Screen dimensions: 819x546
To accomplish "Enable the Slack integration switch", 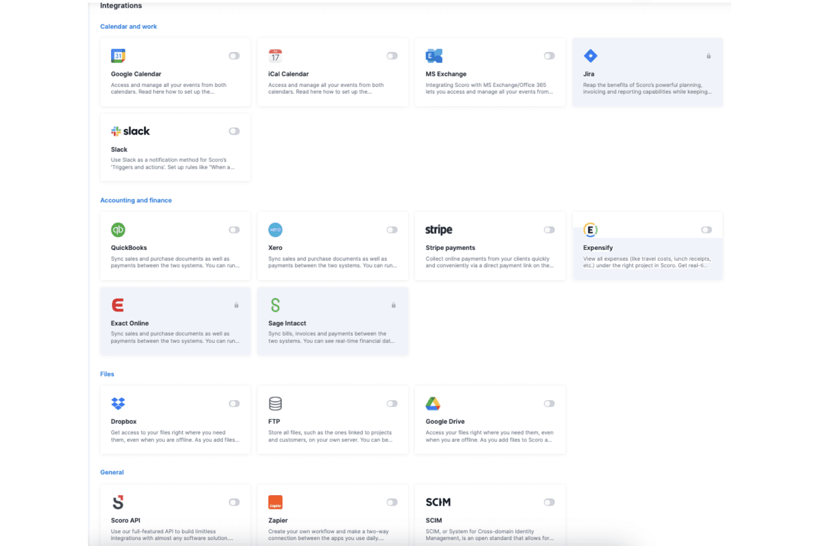I will click(x=234, y=131).
